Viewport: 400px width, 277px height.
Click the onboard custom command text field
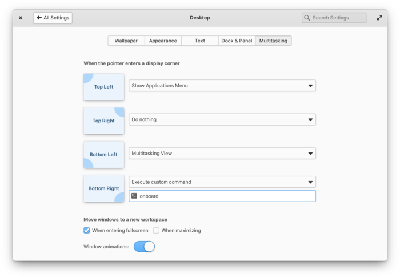(226, 196)
